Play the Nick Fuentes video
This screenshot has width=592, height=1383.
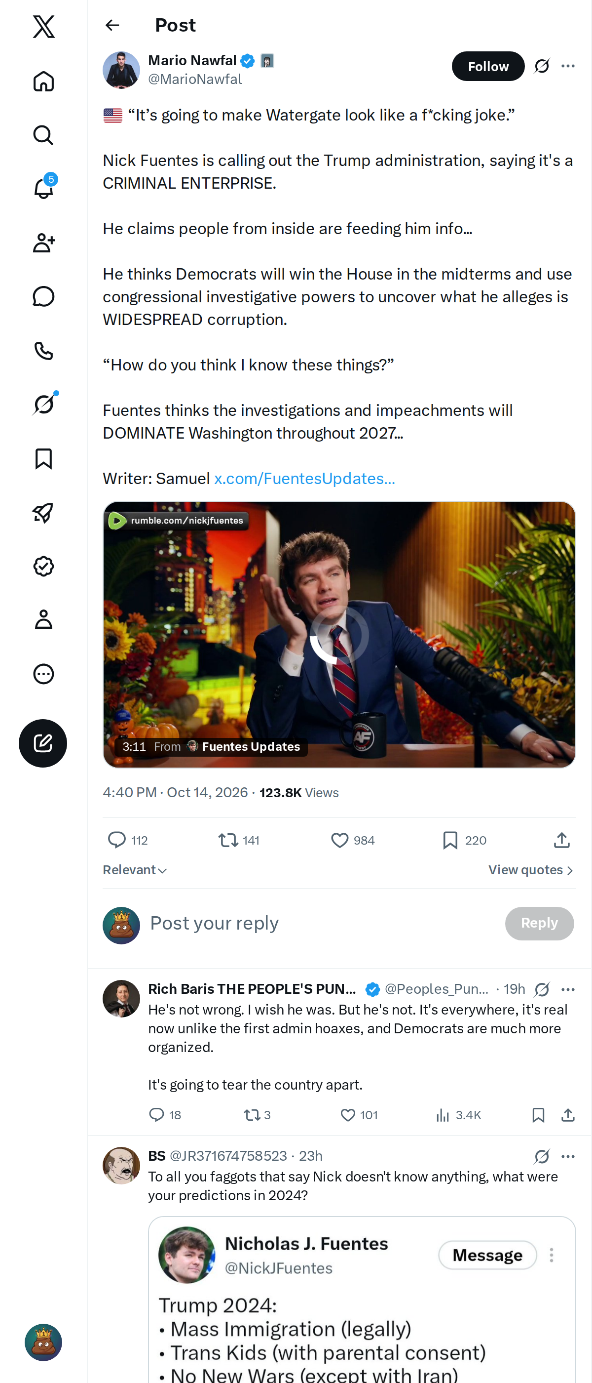click(339, 634)
